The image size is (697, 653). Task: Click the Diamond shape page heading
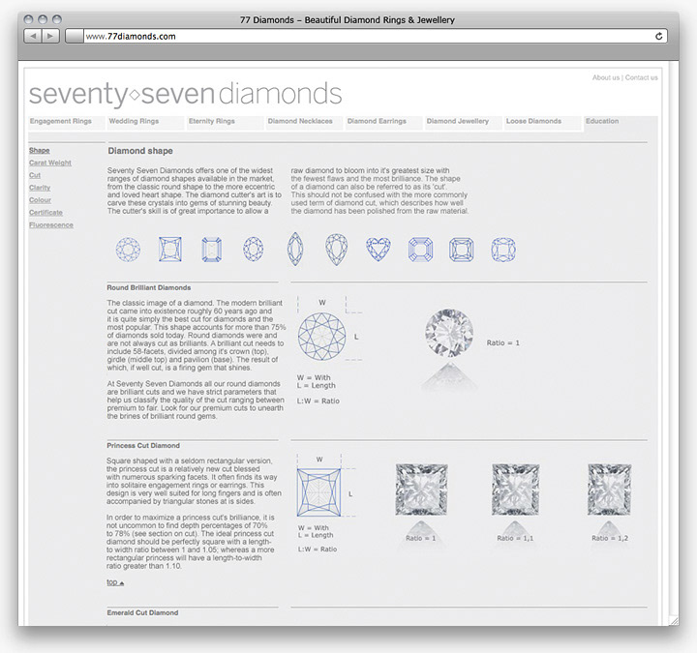pyautogui.click(x=140, y=151)
